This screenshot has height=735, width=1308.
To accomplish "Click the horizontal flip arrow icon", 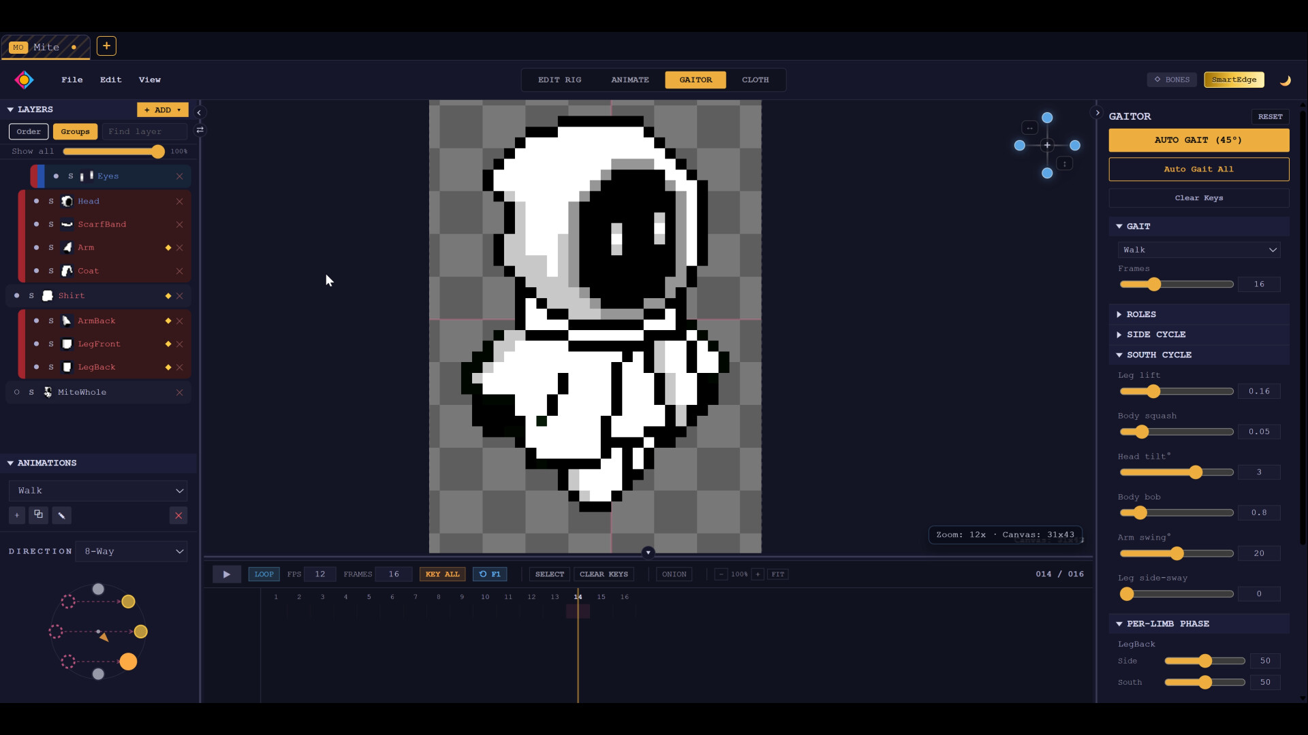I will click(1030, 128).
